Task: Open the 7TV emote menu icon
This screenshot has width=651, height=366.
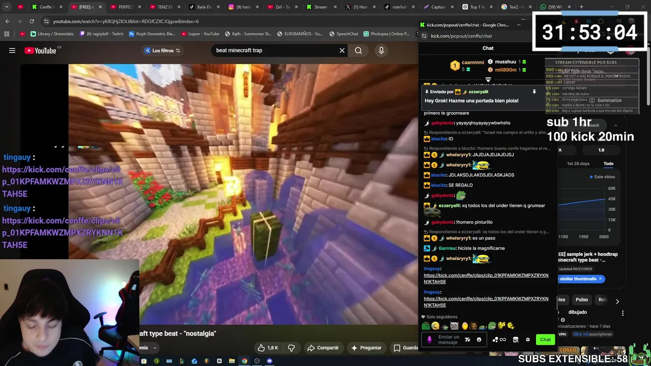Action: click(x=467, y=340)
